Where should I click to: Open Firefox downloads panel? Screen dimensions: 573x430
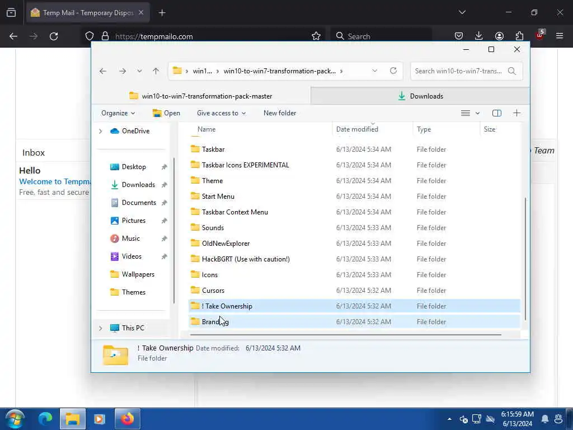(x=479, y=36)
